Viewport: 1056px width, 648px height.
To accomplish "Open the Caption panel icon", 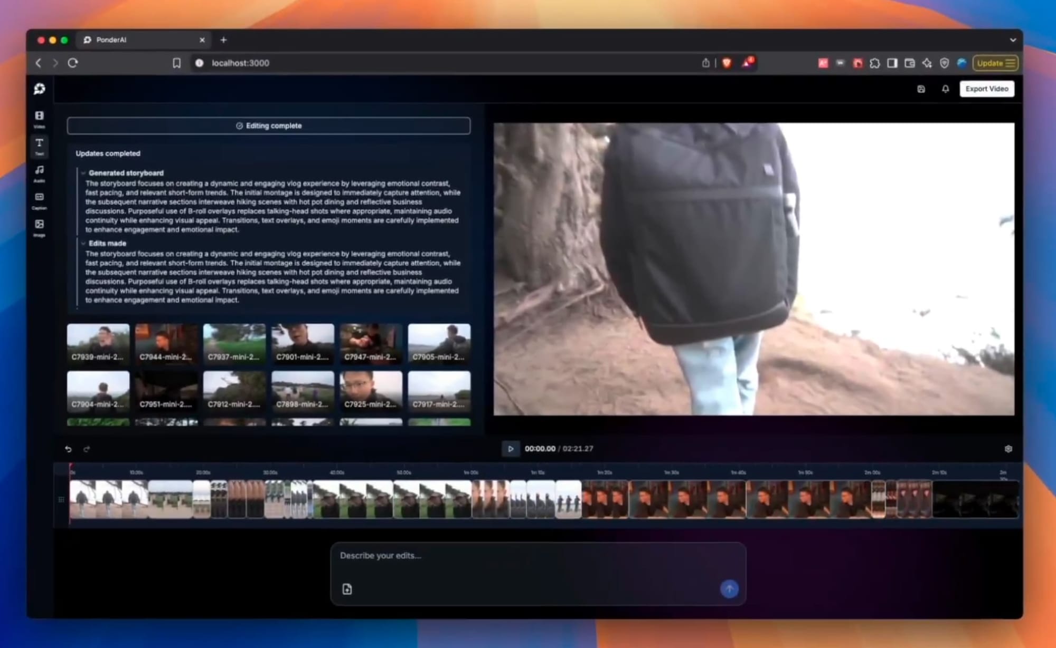I will [x=39, y=200].
